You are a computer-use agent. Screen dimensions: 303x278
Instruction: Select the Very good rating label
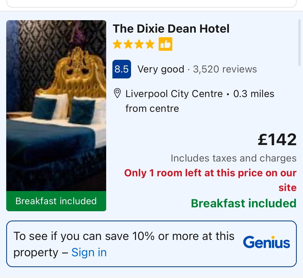point(161,69)
